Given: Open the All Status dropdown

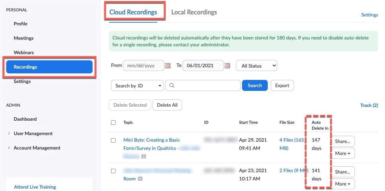Looking at the screenshot, I should 256,66.
